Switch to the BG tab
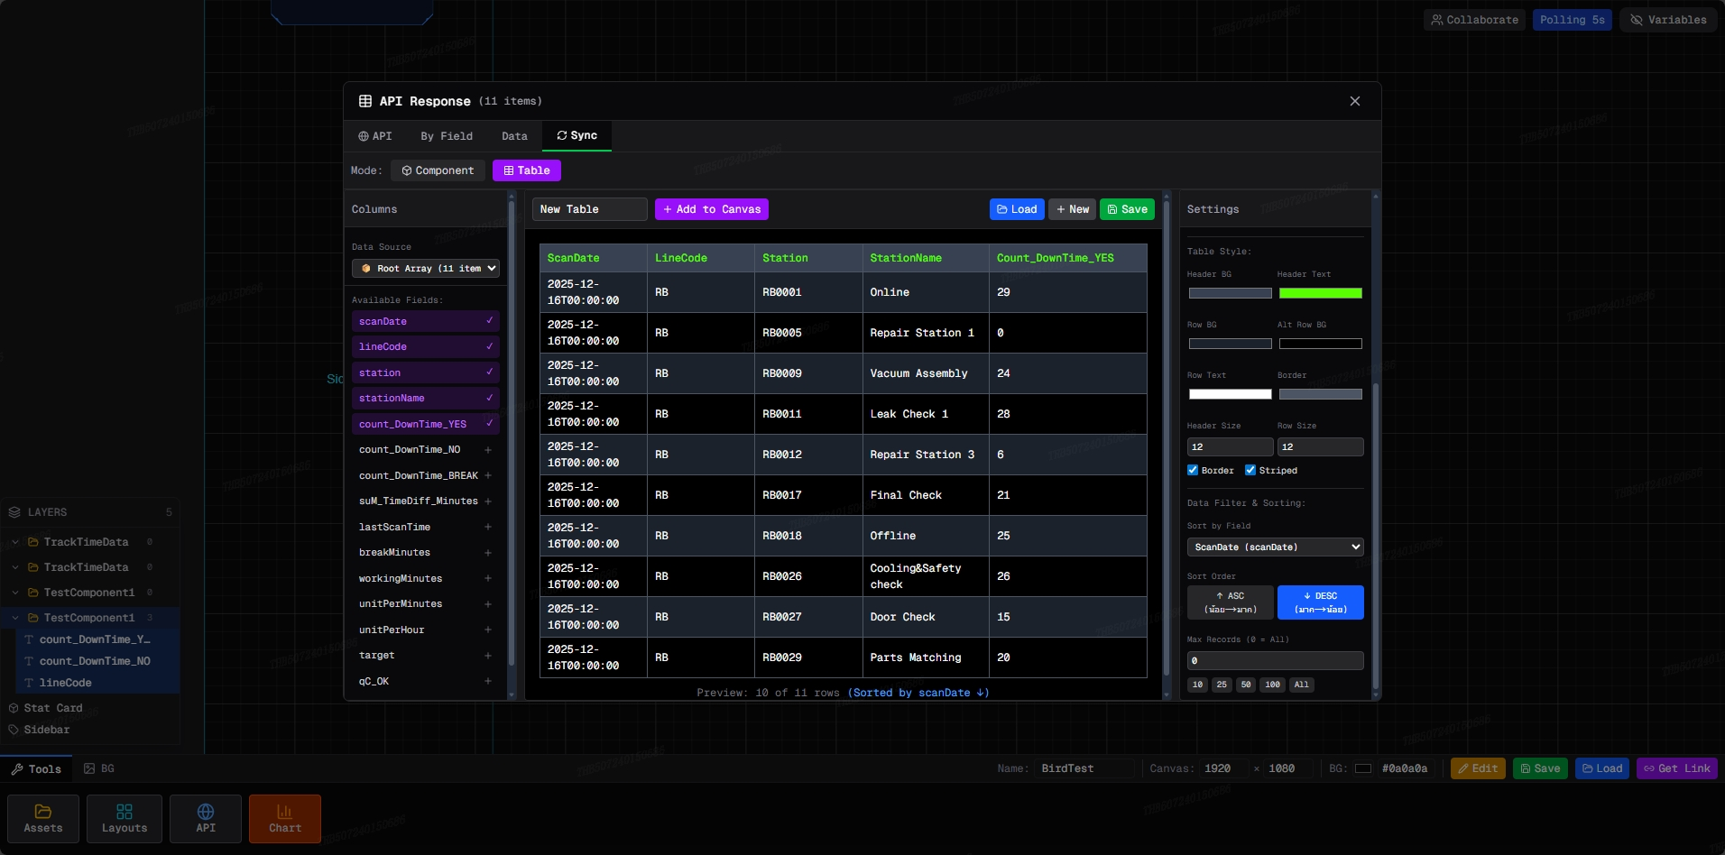 [x=99, y=769]
